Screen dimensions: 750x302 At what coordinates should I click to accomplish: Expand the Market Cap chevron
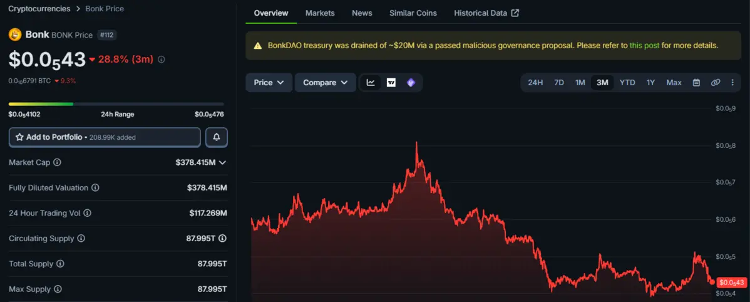click(222, 163)
